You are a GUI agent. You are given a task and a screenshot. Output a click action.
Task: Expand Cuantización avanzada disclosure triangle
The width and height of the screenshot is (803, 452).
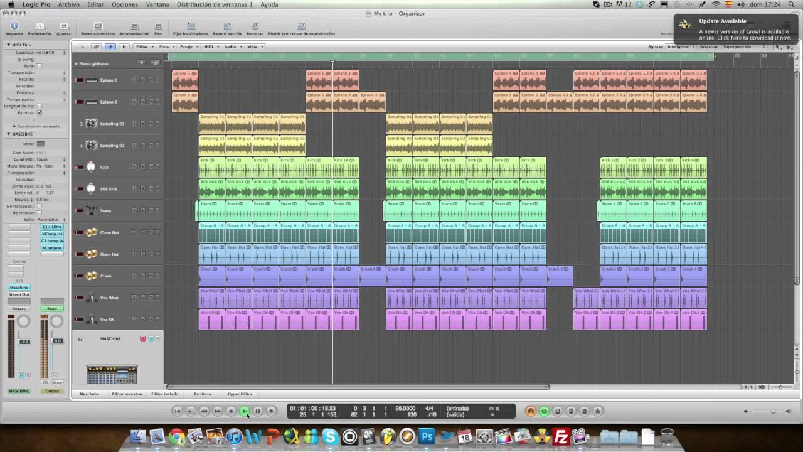14,126
